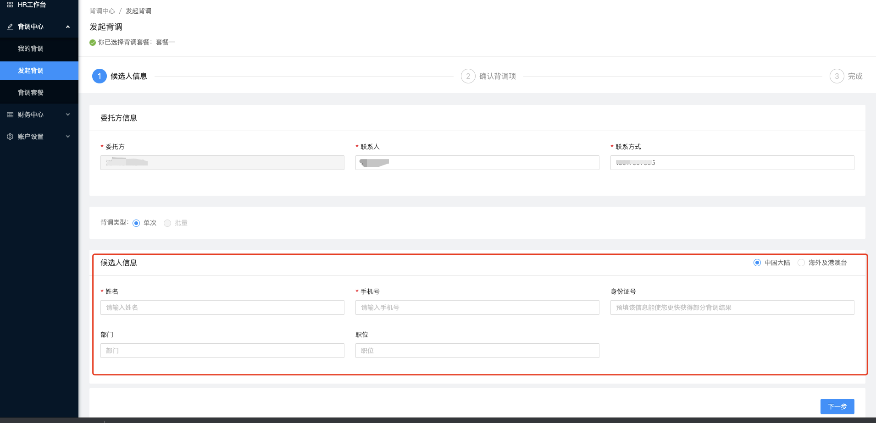This screenshot has width=876, height=423.
Task: Click the 手机号 field label
Action: (x=370, y=291)
